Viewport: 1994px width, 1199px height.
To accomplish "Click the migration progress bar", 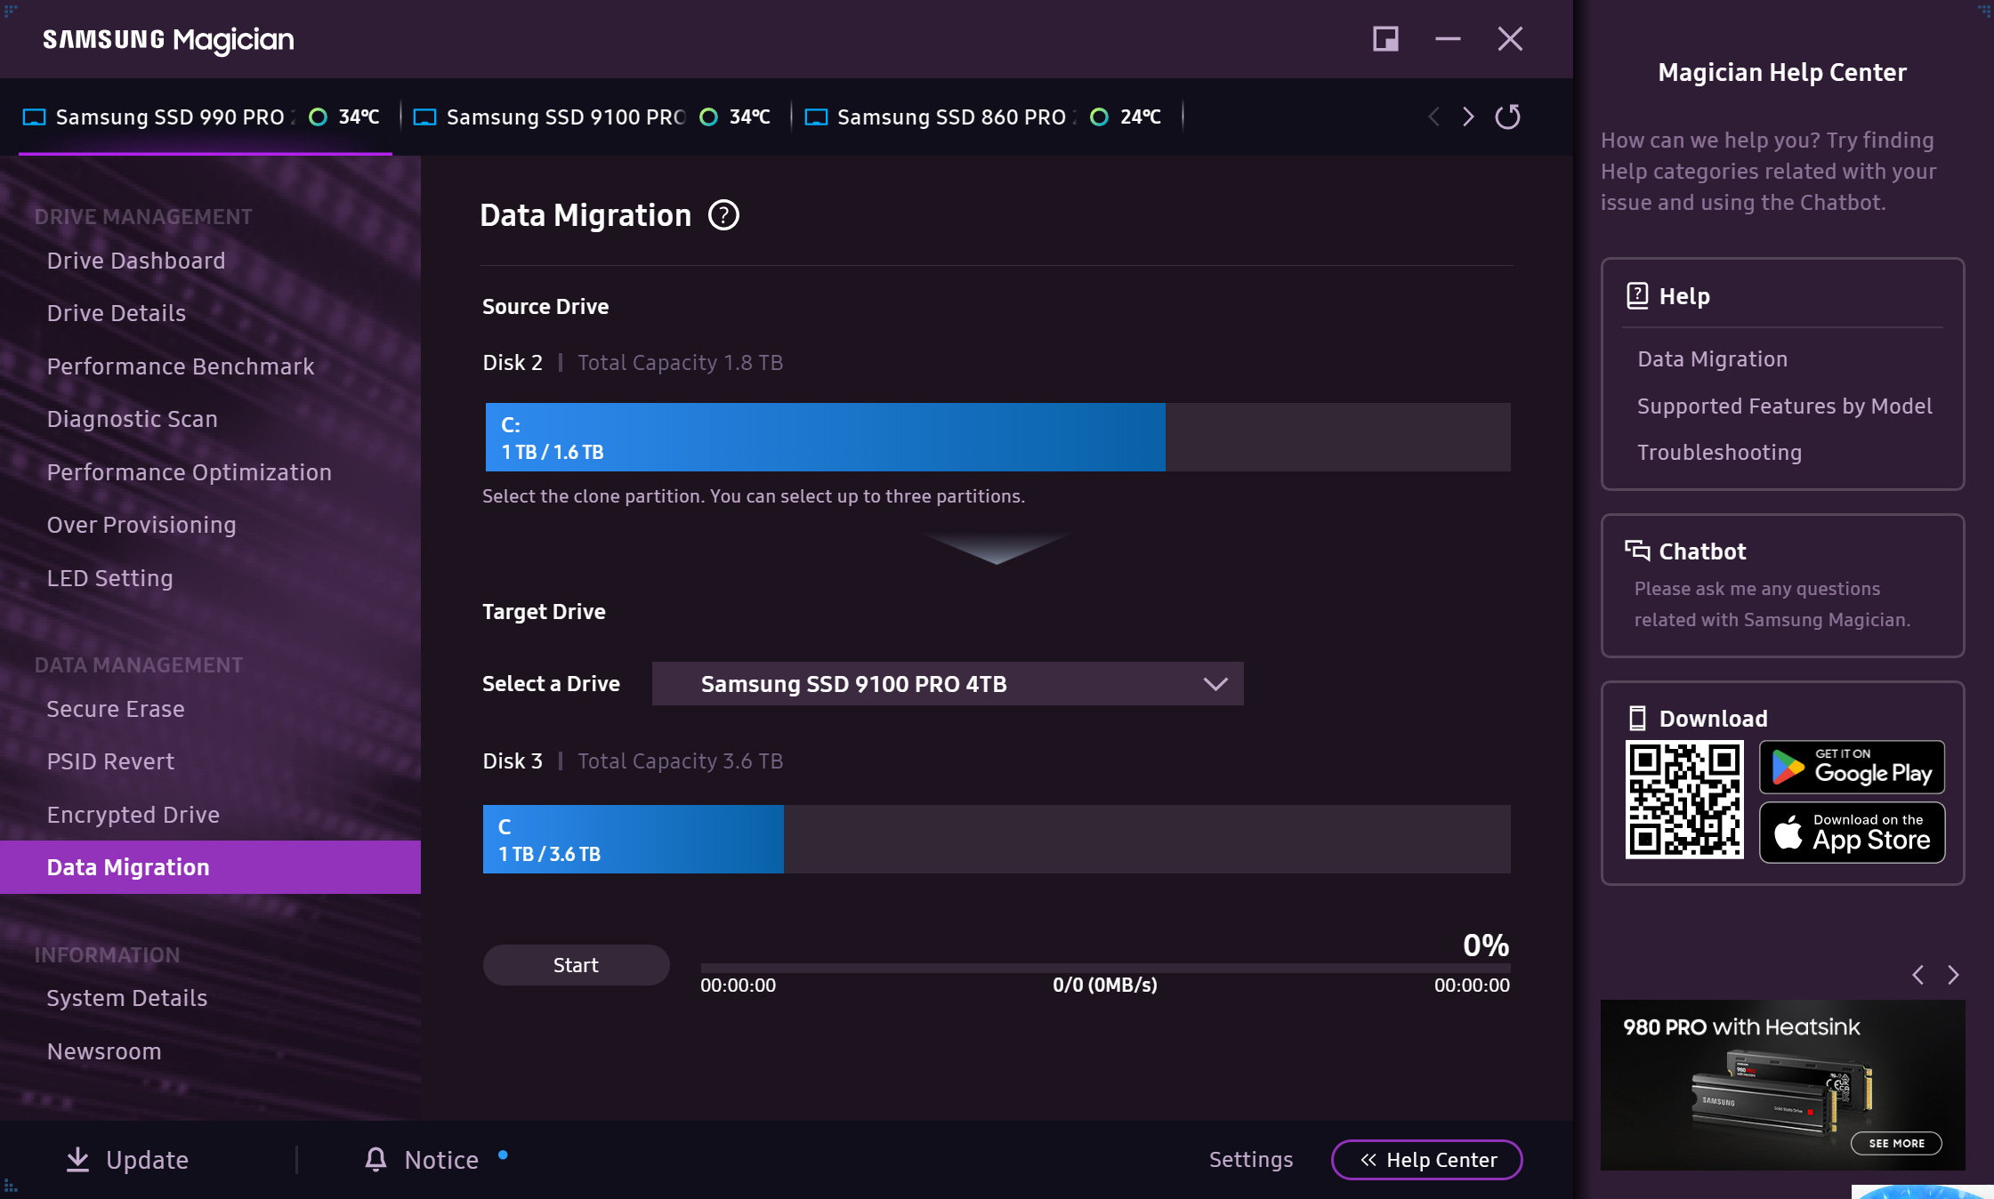I will (1104, 967).
